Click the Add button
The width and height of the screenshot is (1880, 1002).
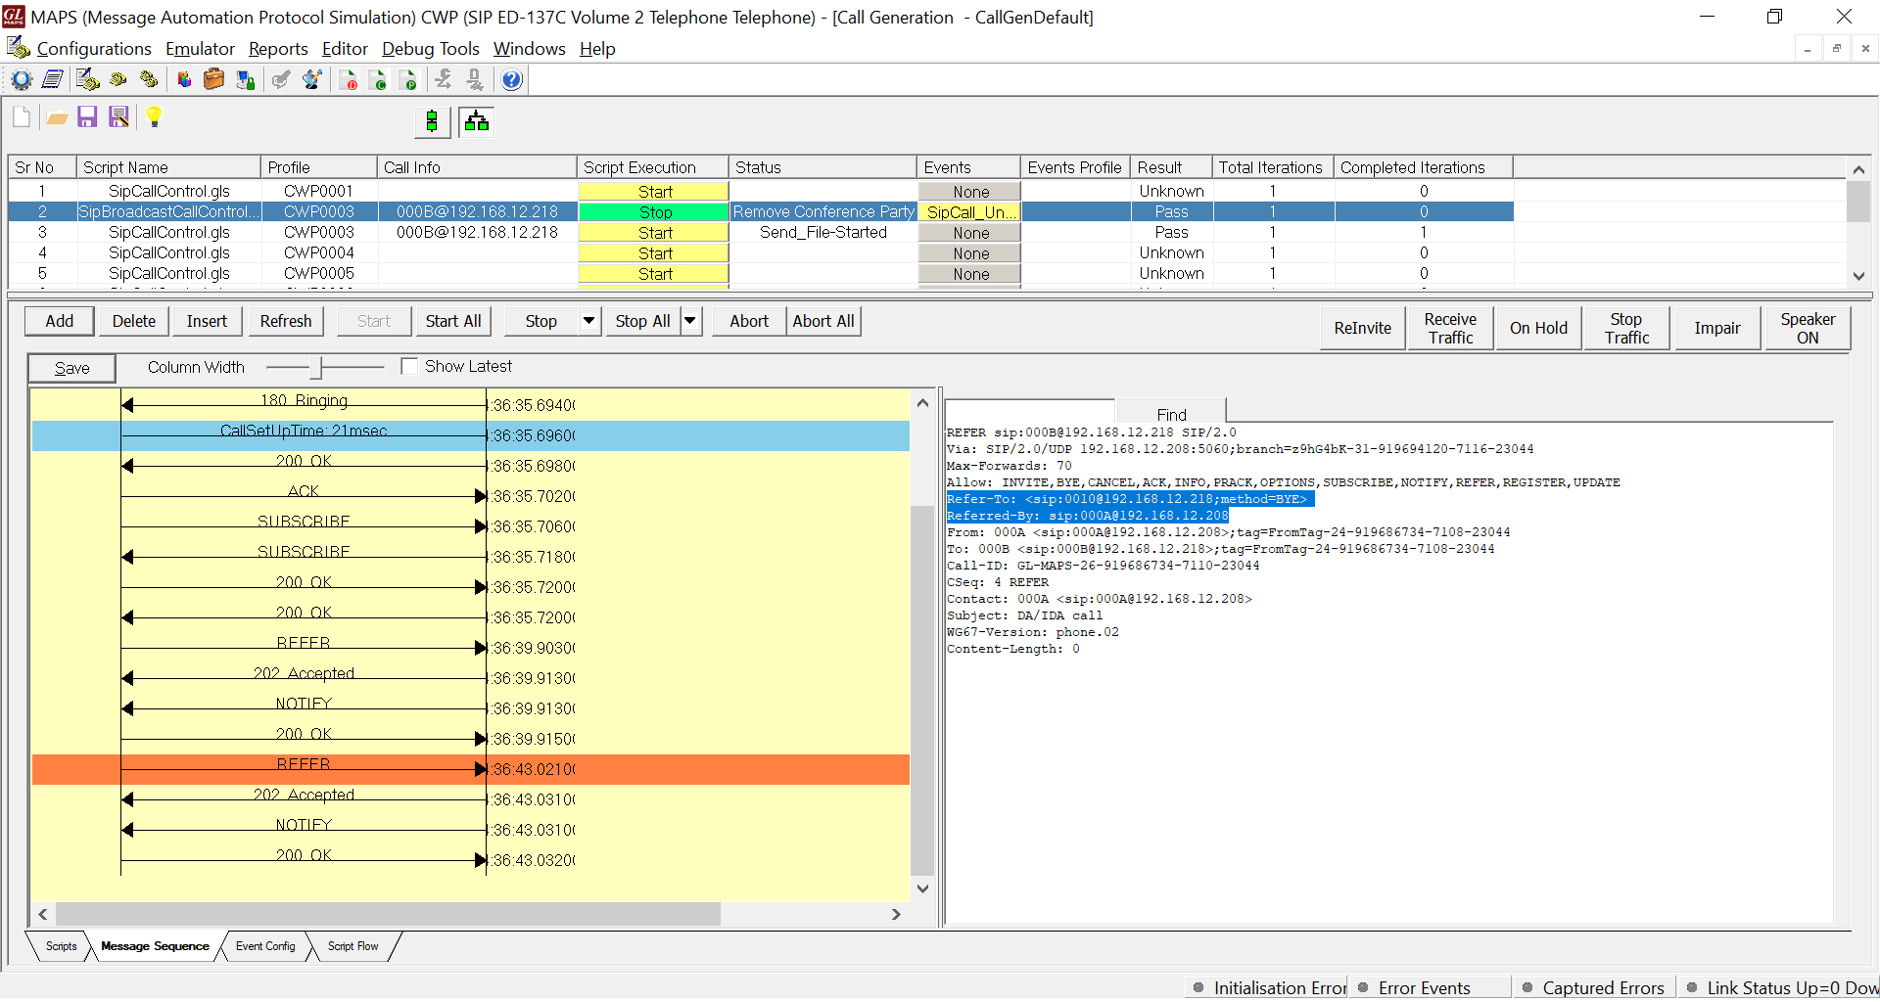click(x=60, y=321)
